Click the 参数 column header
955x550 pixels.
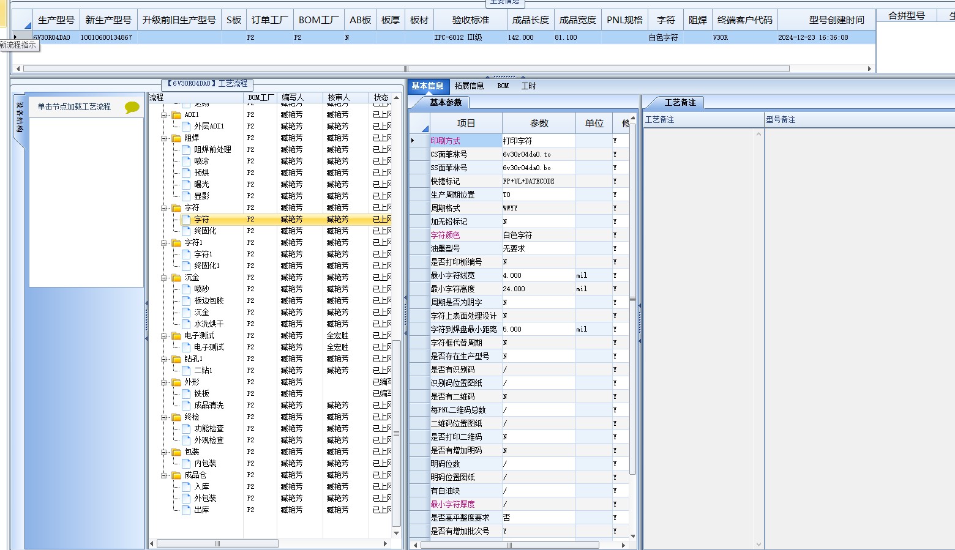pos(539,124)
